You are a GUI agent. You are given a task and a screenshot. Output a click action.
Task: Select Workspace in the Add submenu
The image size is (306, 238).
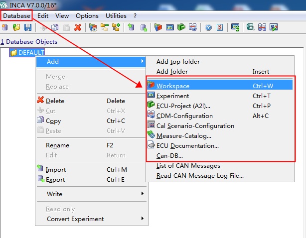point(220,86)
